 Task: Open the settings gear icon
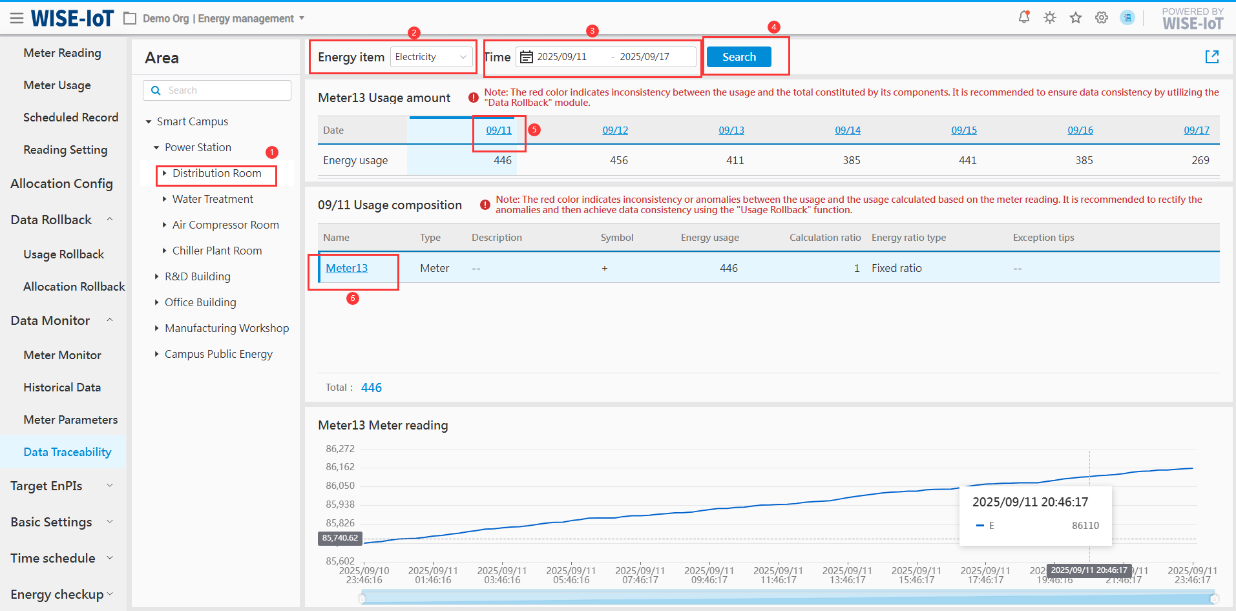tap(1102, 17)
